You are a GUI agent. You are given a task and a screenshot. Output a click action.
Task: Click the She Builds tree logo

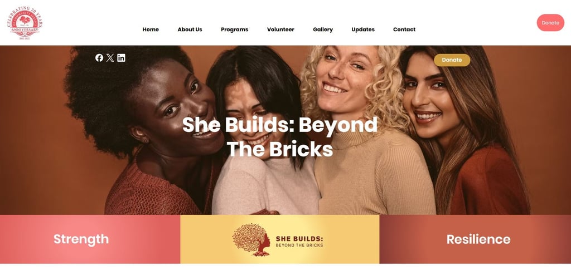[x=251, y=239]
